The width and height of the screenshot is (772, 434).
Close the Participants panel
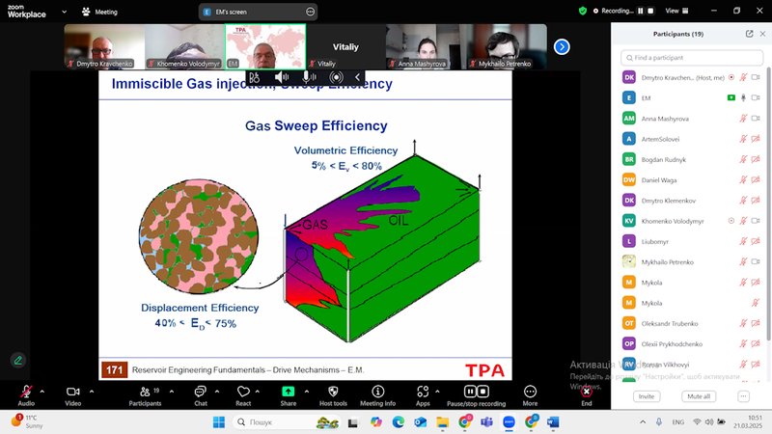pos(762,34)
